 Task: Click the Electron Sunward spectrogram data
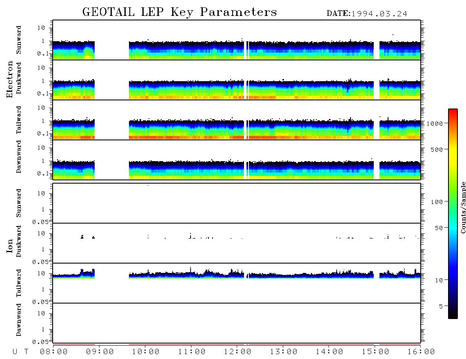pyautogui.click(x=237, y=50)
